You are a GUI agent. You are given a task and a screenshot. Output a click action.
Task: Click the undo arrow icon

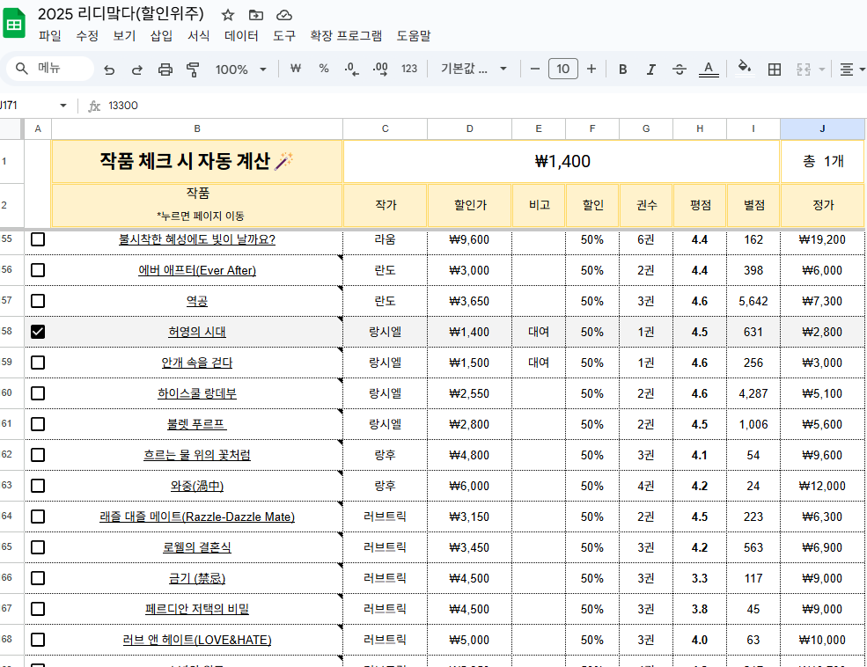pos(109,70)
